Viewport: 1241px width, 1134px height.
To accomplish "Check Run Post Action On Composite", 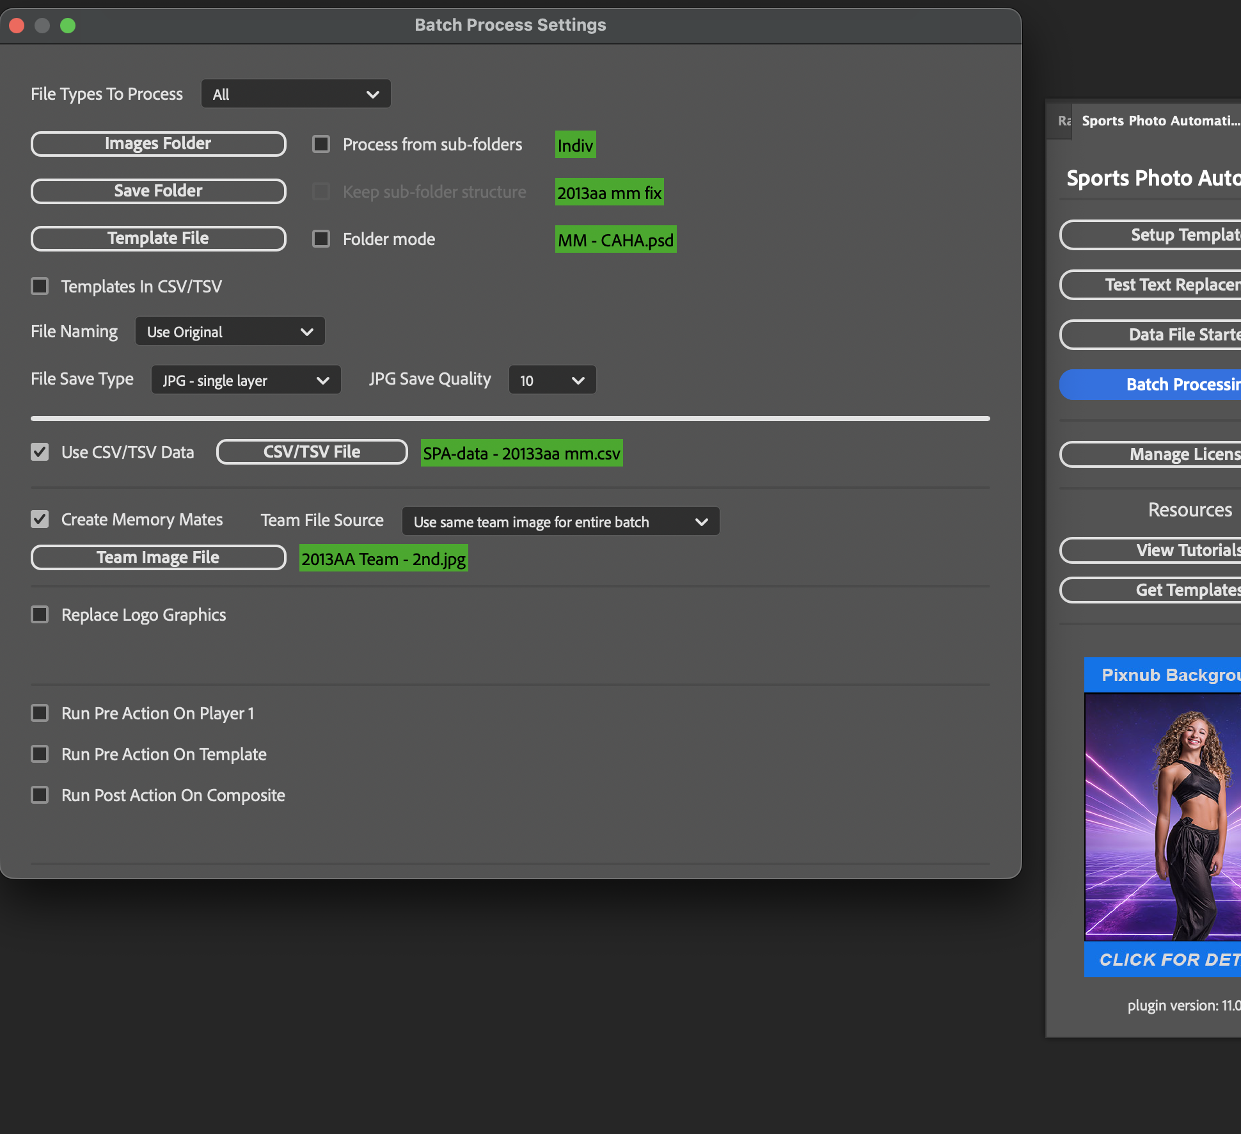I will coord(40,795).
